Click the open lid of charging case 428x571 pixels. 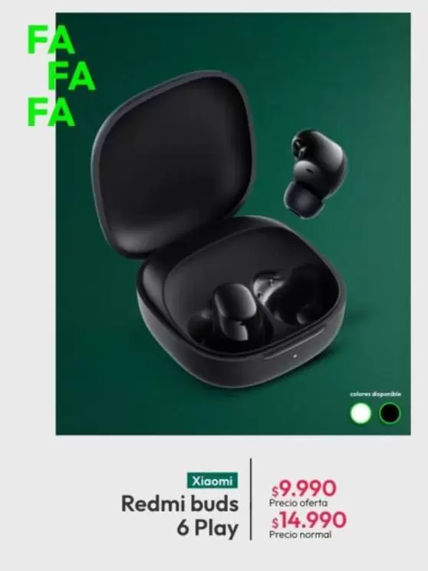(x=171, y=164)
